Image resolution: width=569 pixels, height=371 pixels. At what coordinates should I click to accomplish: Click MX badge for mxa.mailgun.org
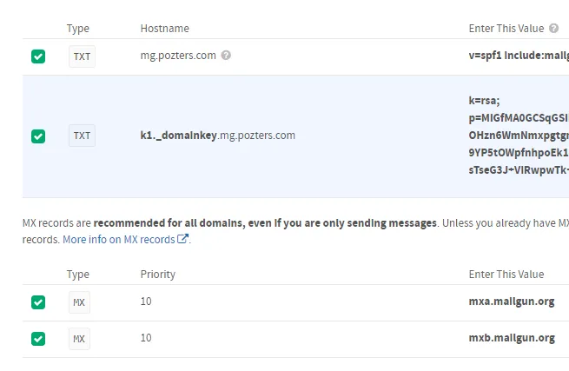79,302
